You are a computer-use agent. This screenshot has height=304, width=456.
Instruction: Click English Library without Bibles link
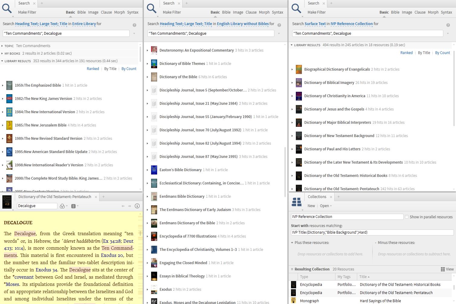point(243,24)
